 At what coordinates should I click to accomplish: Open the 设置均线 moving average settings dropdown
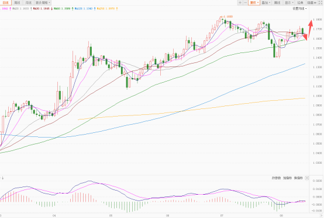[299, 9]
